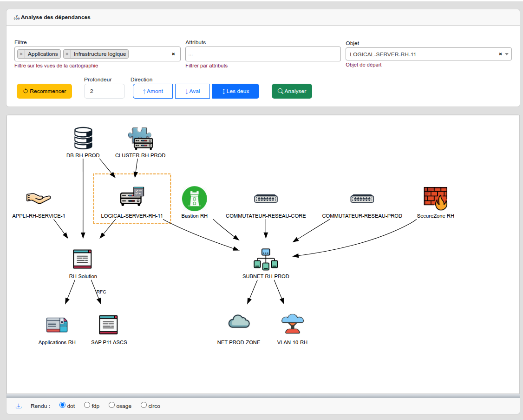Select the NET-PROD-ZONE cloud icon
This screenshot has width=523, height=420.
[x=239, y=321]
